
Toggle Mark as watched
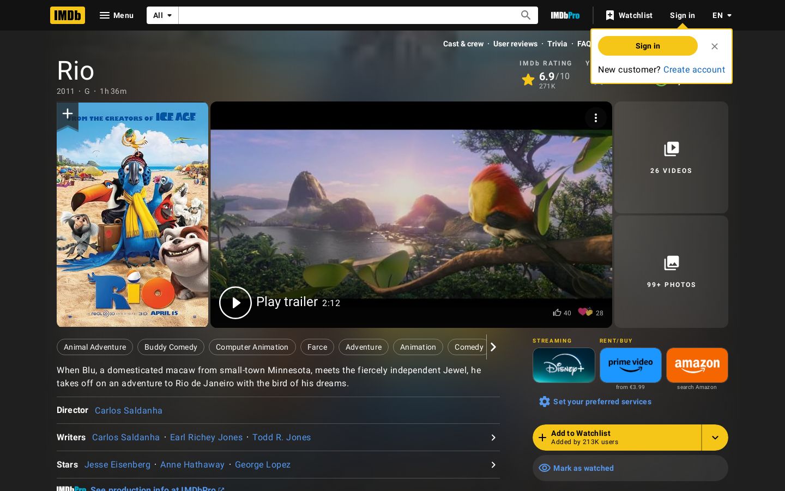pos(630,468)
